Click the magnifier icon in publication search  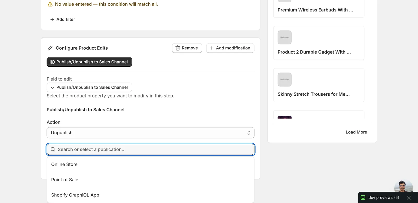[53, 149]
